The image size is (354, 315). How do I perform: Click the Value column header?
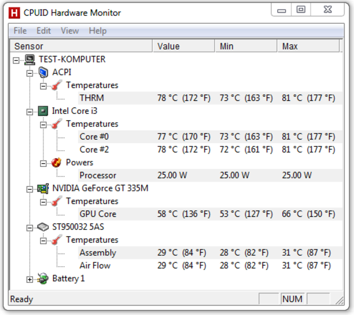pyautogui.click(x=183, y=46)
